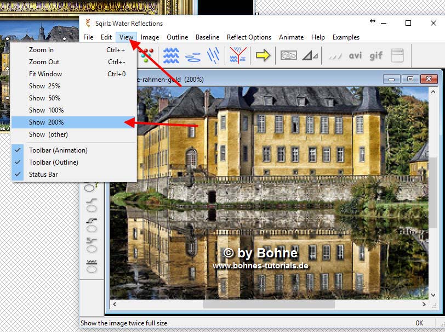Click the rain/snow diagonal lines icon
The image size is (445, 332).
(214, 55)
